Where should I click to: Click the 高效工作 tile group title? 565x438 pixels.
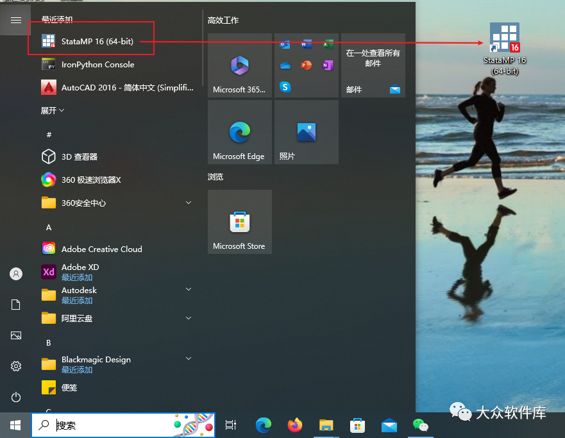click(223, 20)
